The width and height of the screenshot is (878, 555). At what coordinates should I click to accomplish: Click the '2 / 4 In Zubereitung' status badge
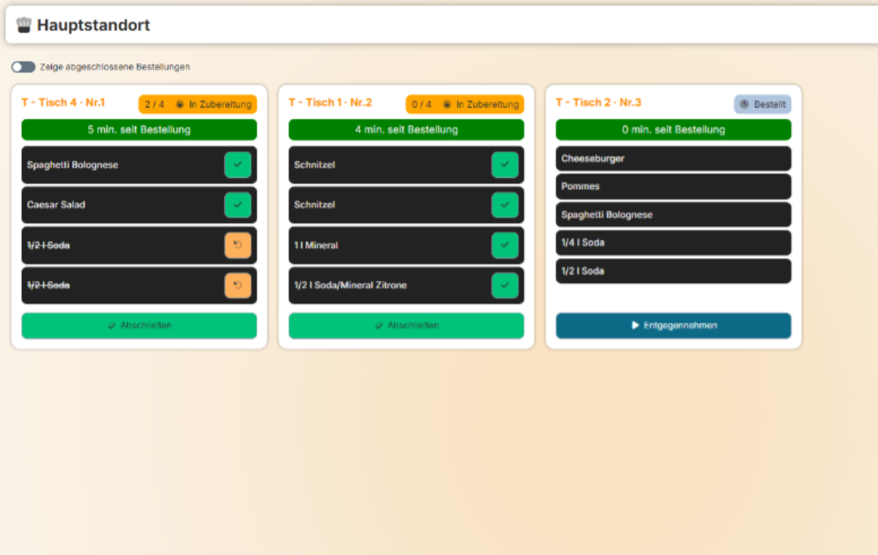tap(197, 104)
